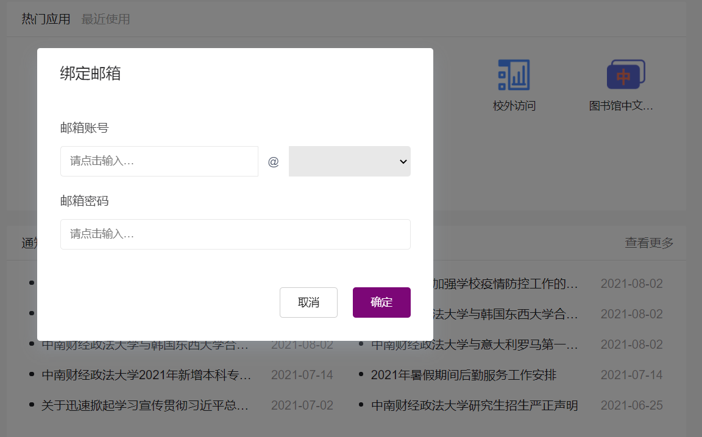Open the 关于迅速掀起学习宣传贯彻… notice

[145, 405]
